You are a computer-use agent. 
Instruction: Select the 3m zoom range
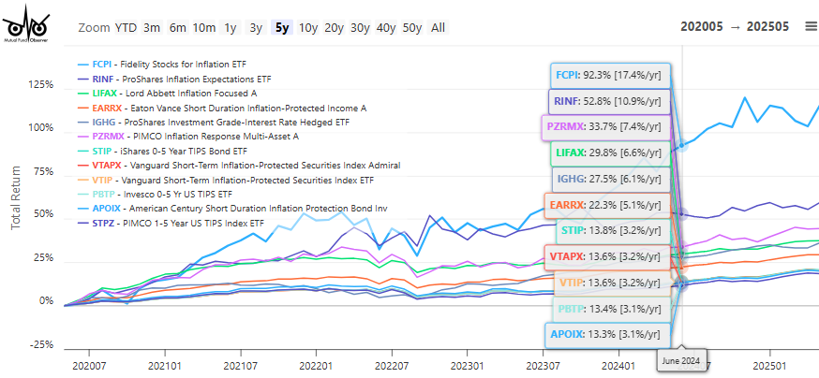point(152,27)
